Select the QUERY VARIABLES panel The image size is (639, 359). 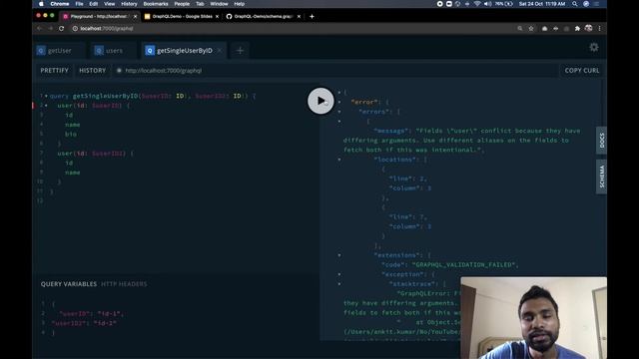click(69, 284)
